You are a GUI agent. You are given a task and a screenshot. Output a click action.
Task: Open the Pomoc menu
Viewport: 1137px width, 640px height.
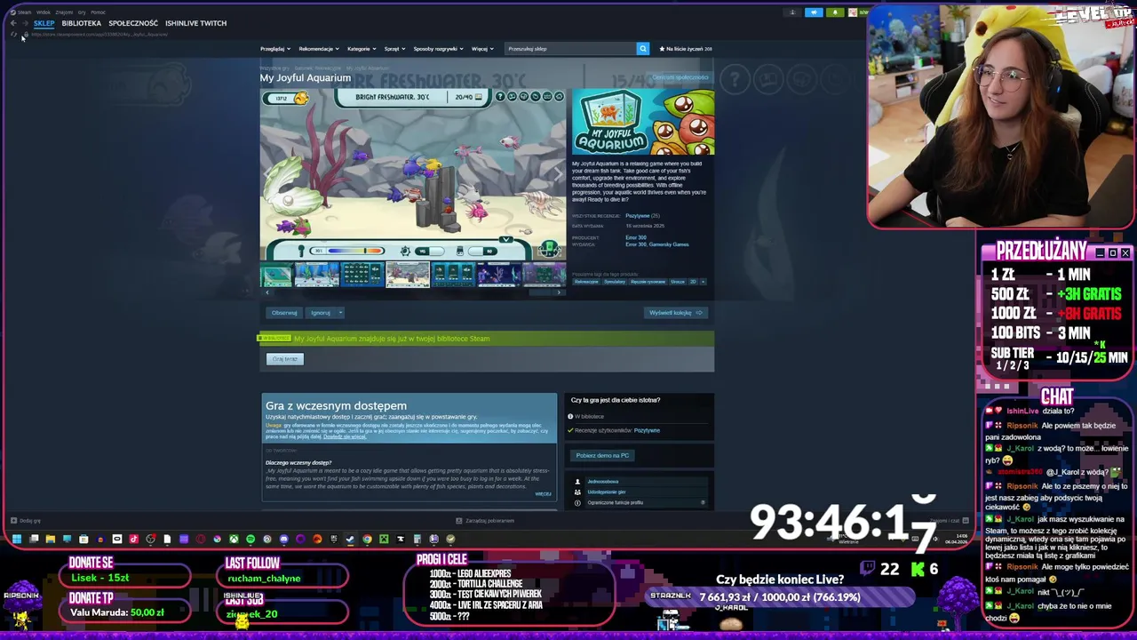point(98,12)
